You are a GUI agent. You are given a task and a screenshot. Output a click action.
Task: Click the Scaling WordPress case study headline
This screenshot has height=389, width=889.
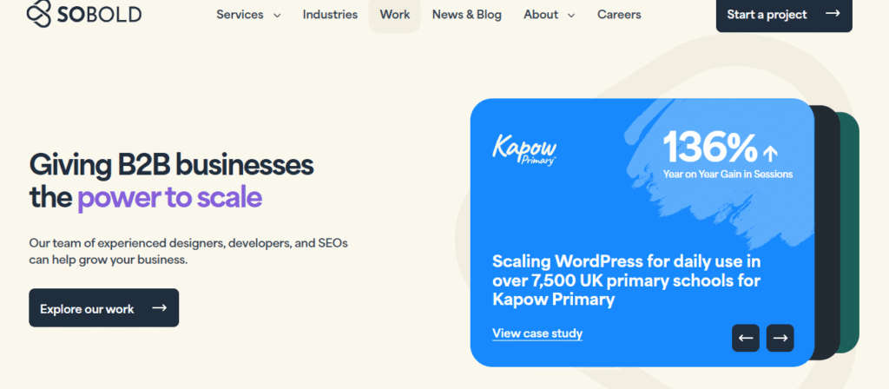[626, 280]
